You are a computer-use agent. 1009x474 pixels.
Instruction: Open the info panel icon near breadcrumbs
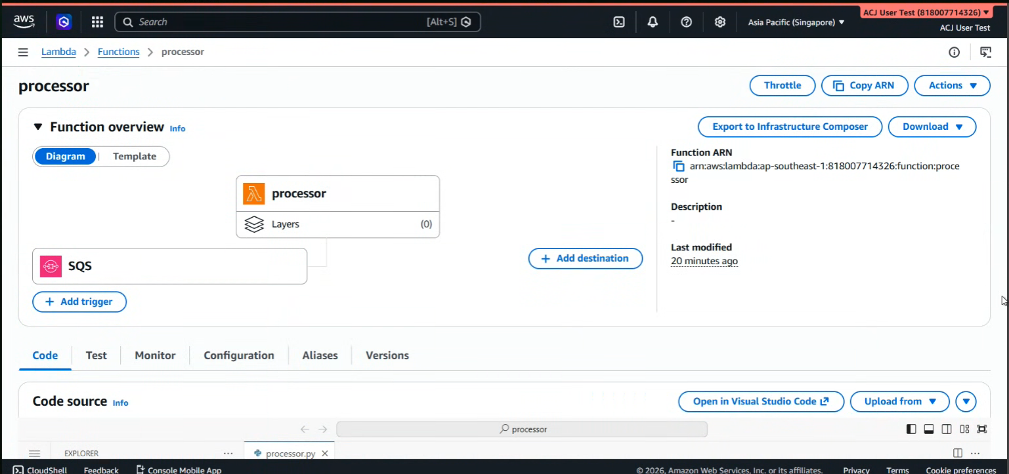coord(954,52)
